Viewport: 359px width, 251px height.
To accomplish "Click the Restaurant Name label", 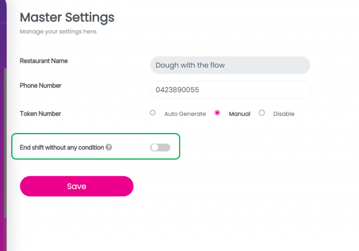I will (43, 61).
